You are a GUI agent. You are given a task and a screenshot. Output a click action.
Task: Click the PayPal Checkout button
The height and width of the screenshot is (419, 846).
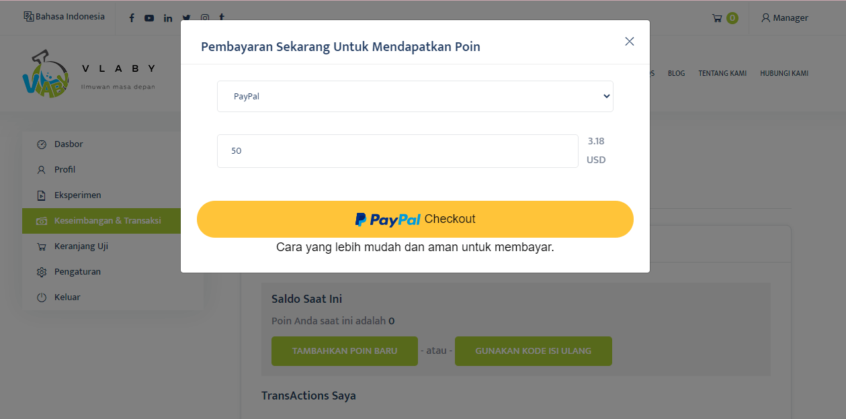[415, 219]
